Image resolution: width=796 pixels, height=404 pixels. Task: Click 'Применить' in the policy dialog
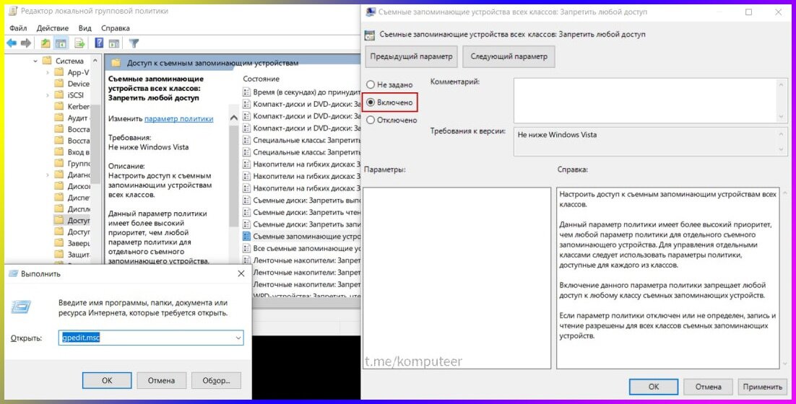point(763,387)
